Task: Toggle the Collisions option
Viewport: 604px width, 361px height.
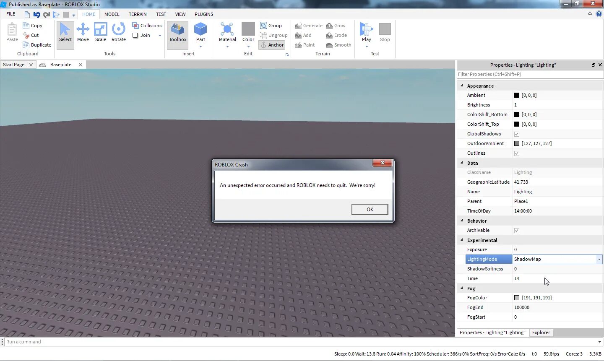Action: pyautogui.click(x=147, y=26)
